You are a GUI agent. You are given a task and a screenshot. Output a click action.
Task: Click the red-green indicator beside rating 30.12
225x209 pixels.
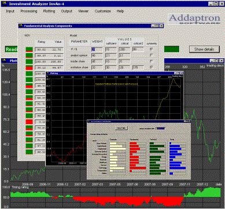pos(29,68)
